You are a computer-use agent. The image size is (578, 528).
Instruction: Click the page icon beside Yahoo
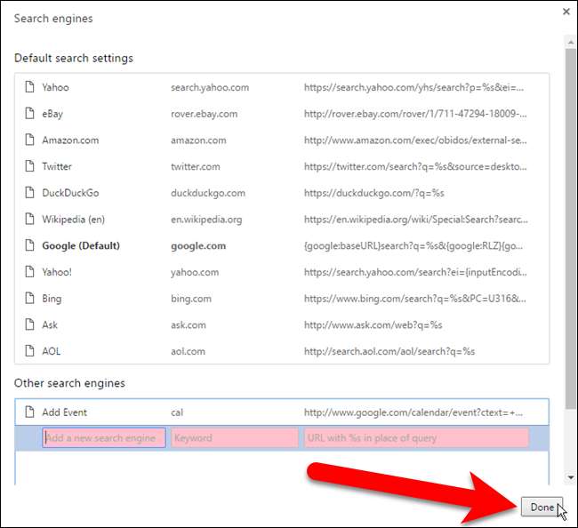(x=29, y=87)
